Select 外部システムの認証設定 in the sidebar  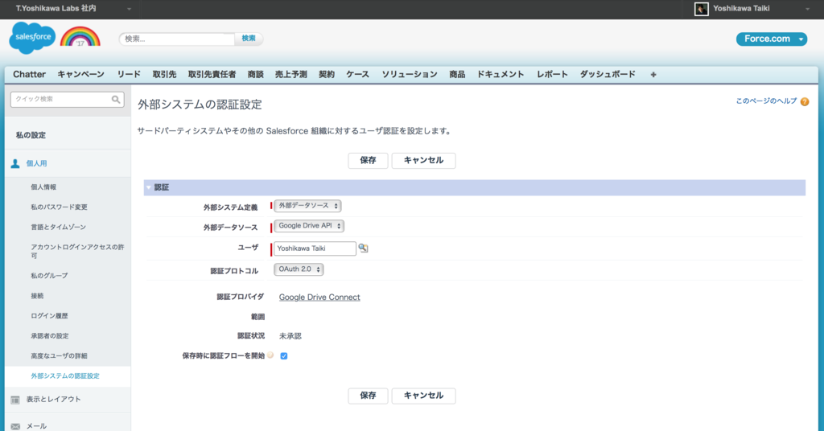click(x=65, y=376)
